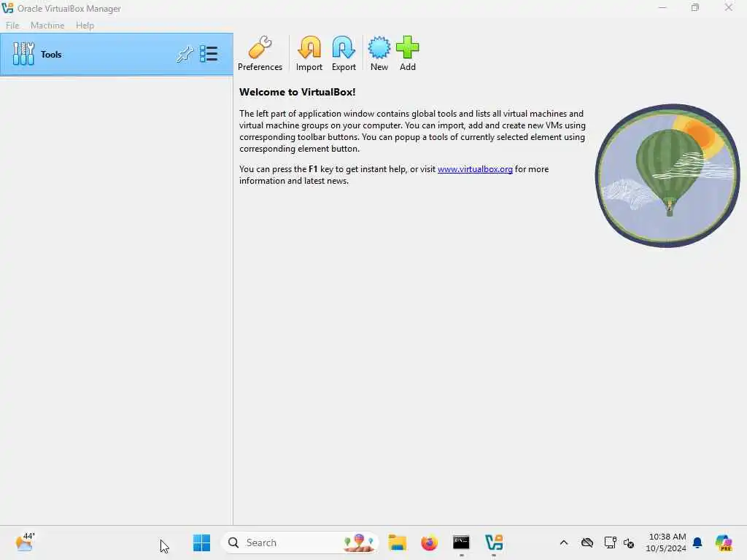
Task: Open notifications bell icon
Action: [x=697, y=542]
